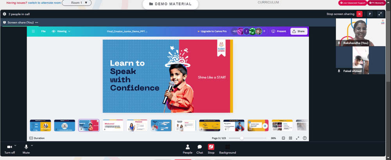The image size is (391, 160).
Task: Mute the microphone
Action: (x=26, y=149)
